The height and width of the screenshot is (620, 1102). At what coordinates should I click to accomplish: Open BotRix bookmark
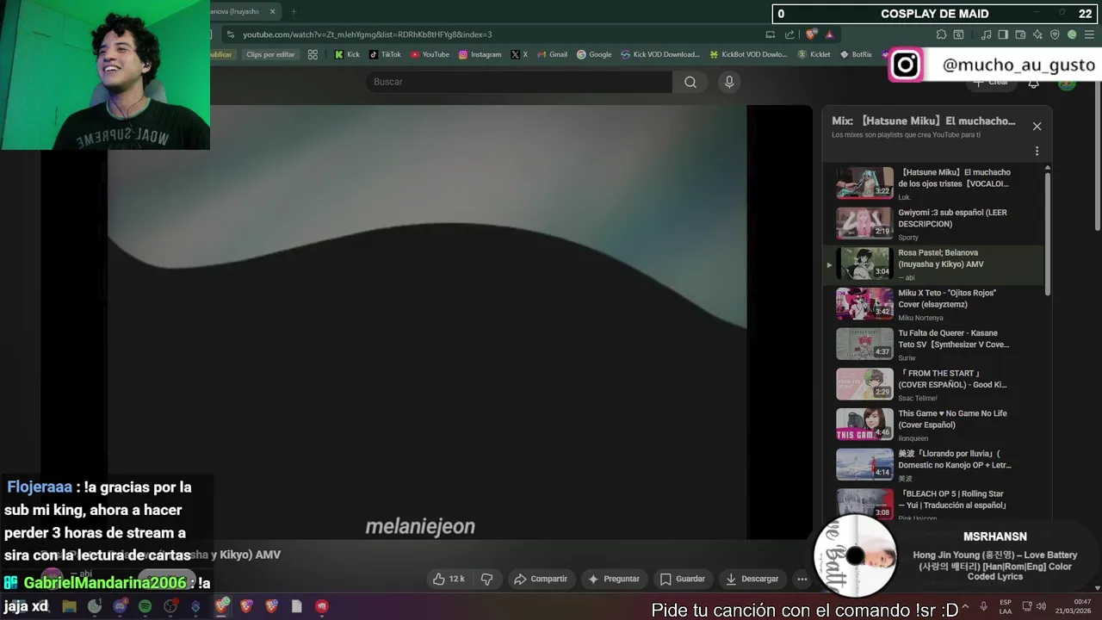[x=855, y=54]
